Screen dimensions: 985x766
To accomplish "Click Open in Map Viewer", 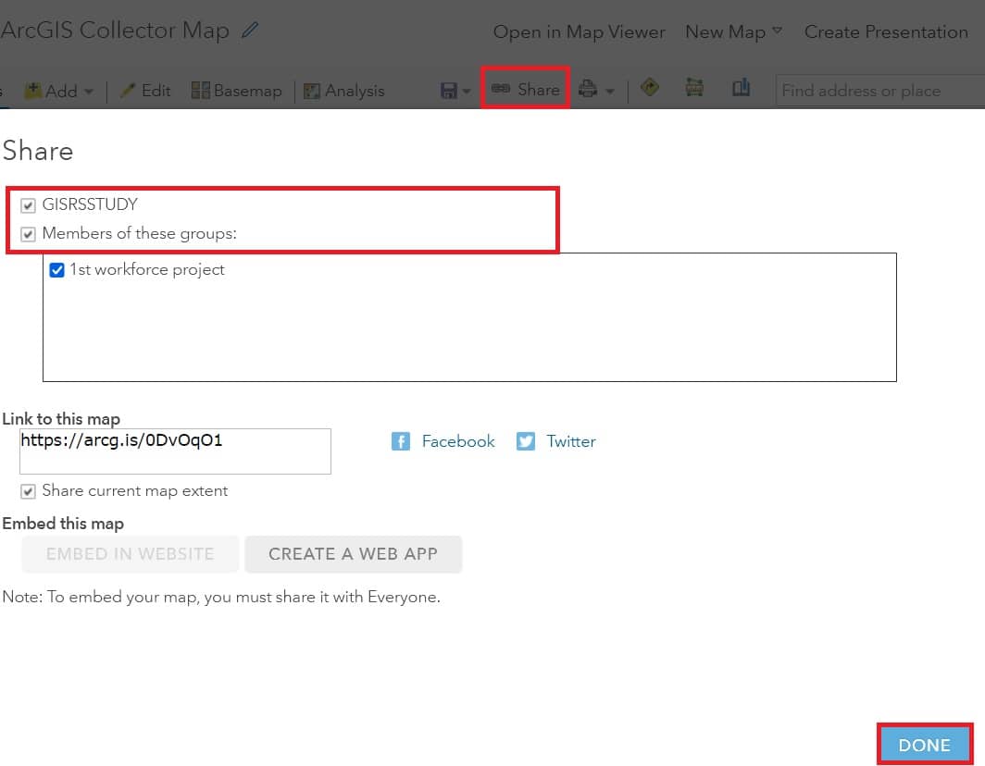I will click(x=579, y=31).
